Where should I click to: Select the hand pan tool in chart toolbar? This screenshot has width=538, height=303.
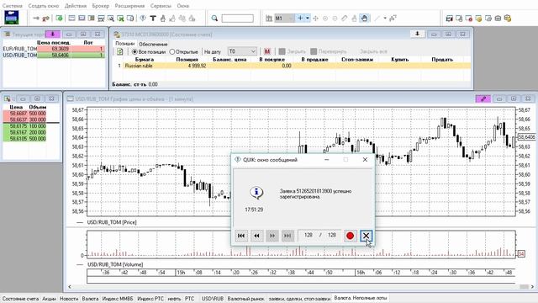tap(364, 19)
